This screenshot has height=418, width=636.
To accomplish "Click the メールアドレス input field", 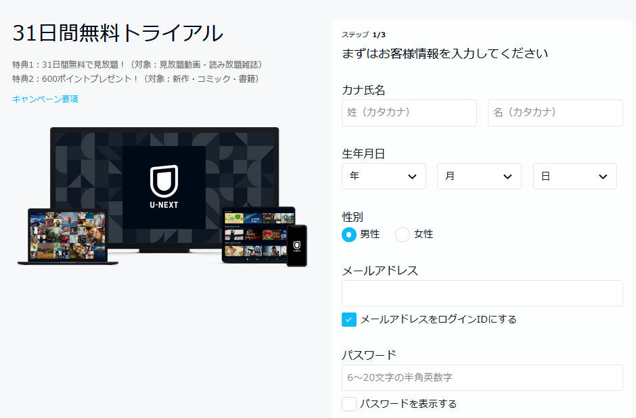I will (x=482, y=293).
